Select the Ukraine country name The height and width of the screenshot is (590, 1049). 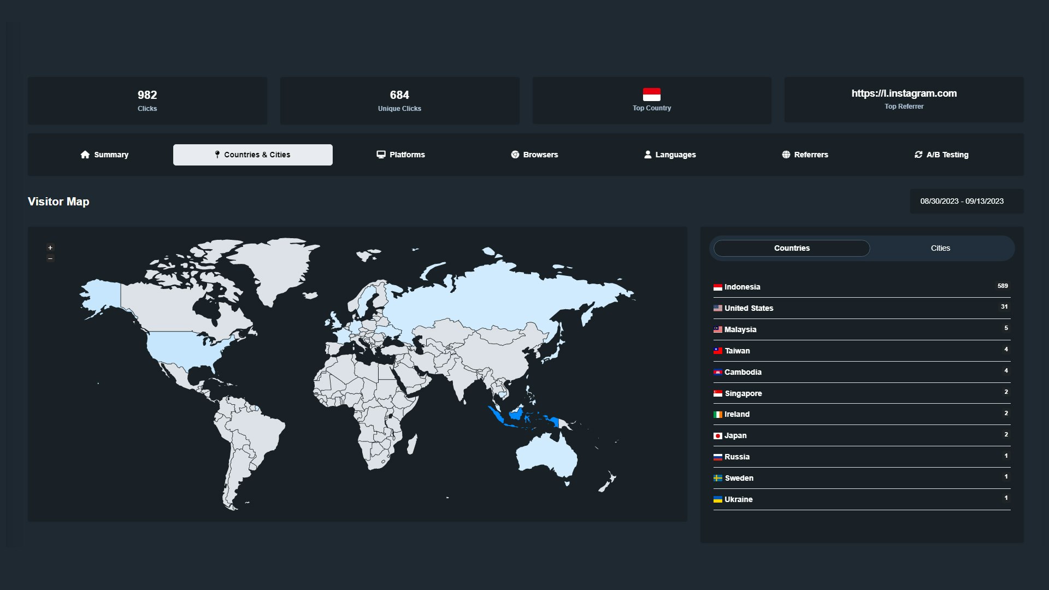click(x=738, y=499)
